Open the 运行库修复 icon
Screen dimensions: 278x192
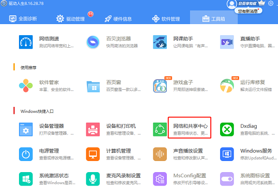[x=227, y=86]
